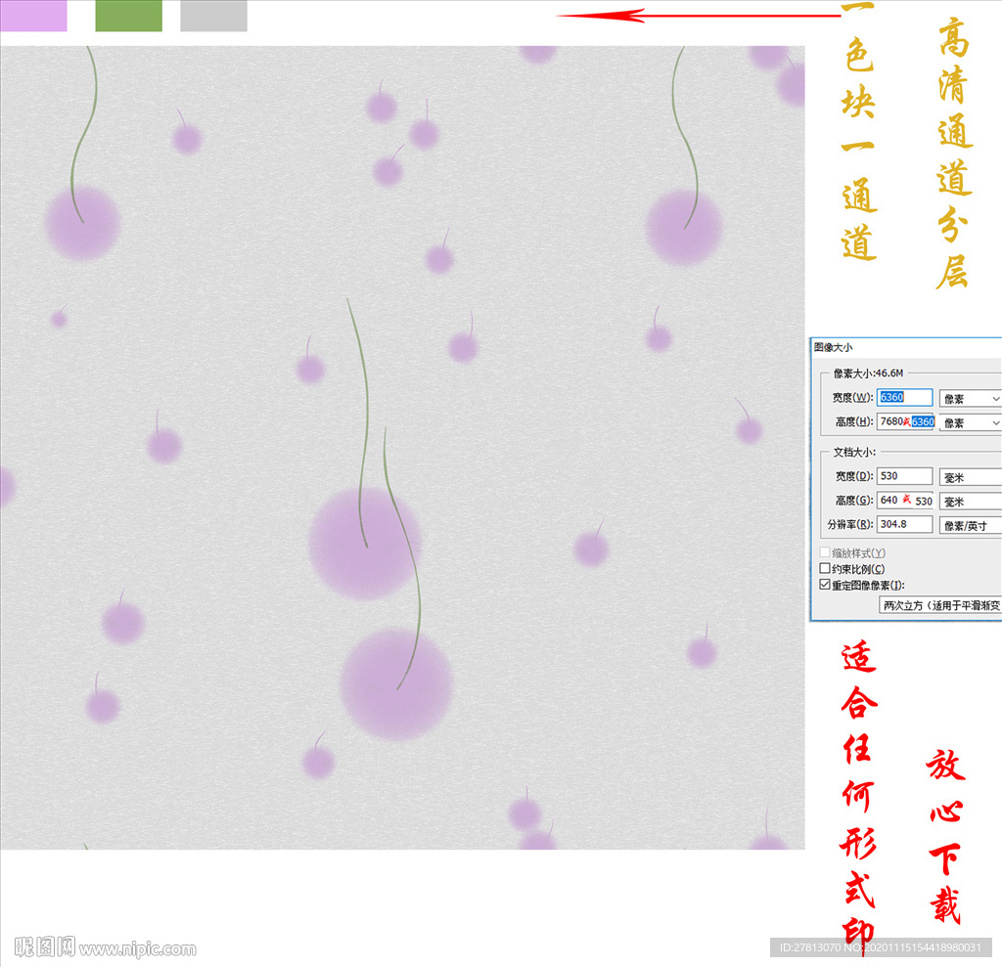Enable the 约束比例(C) checkbox
This screenshot has height=967, width=1002.
click(x=825, y=568)
